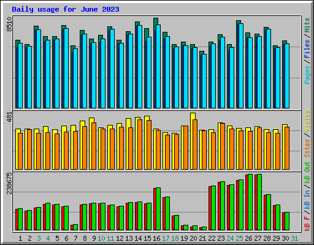Click the cyan Pages bar for day 21
314x245 pixels.
click(x=204, y=81)
